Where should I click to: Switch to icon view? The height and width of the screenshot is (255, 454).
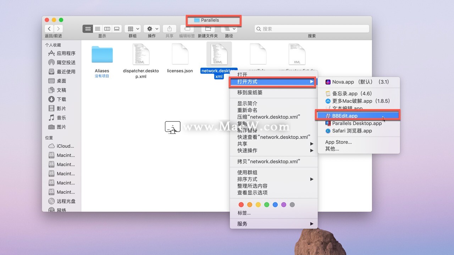click(88, 29)
